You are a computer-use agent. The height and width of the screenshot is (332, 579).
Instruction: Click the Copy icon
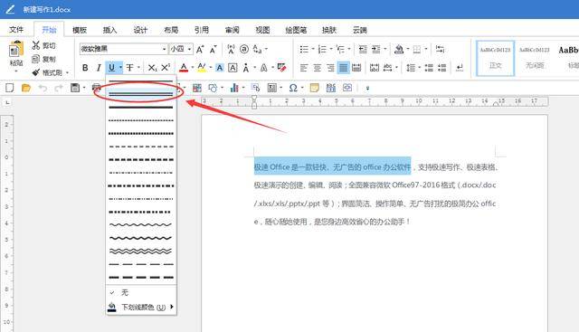click(x=36, y=59)
